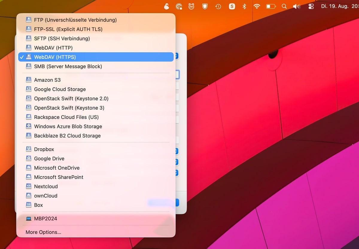This screenshot has height=249, width=359.
Task: Pick Microsoft OneDrive from list
Action: click(x=57, y=168)
